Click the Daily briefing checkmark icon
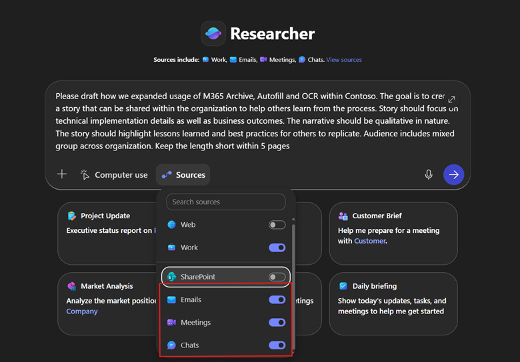 343,286
